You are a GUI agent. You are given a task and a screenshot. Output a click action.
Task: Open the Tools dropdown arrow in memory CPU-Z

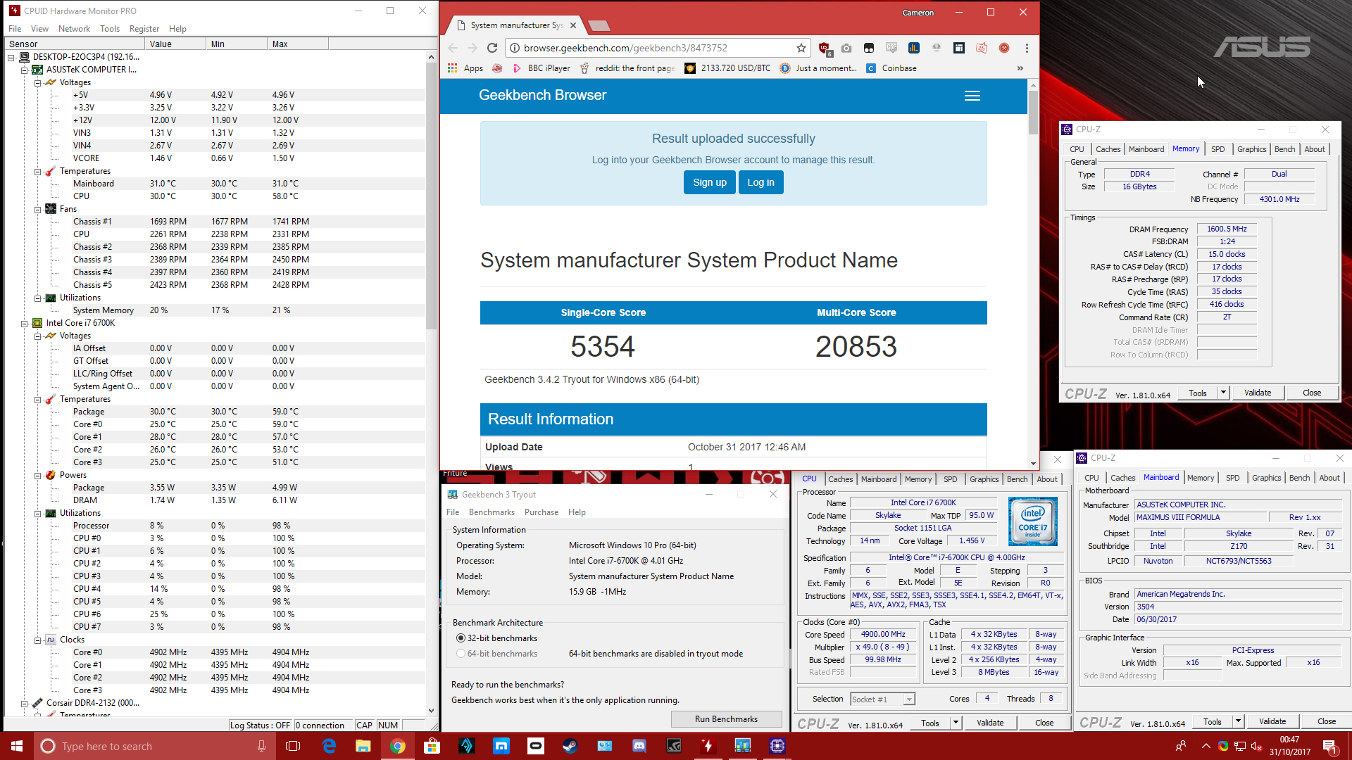pos(1223,393)
